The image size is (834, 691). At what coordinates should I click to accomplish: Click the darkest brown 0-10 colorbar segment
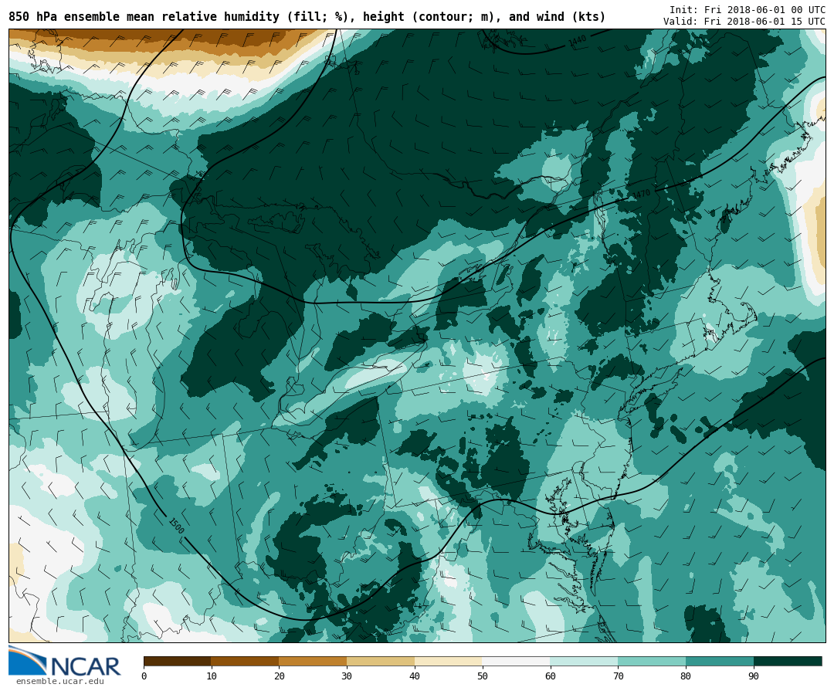(x=178, y=661)
